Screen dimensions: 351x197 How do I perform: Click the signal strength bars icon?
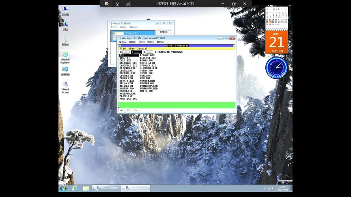(128, 4)
